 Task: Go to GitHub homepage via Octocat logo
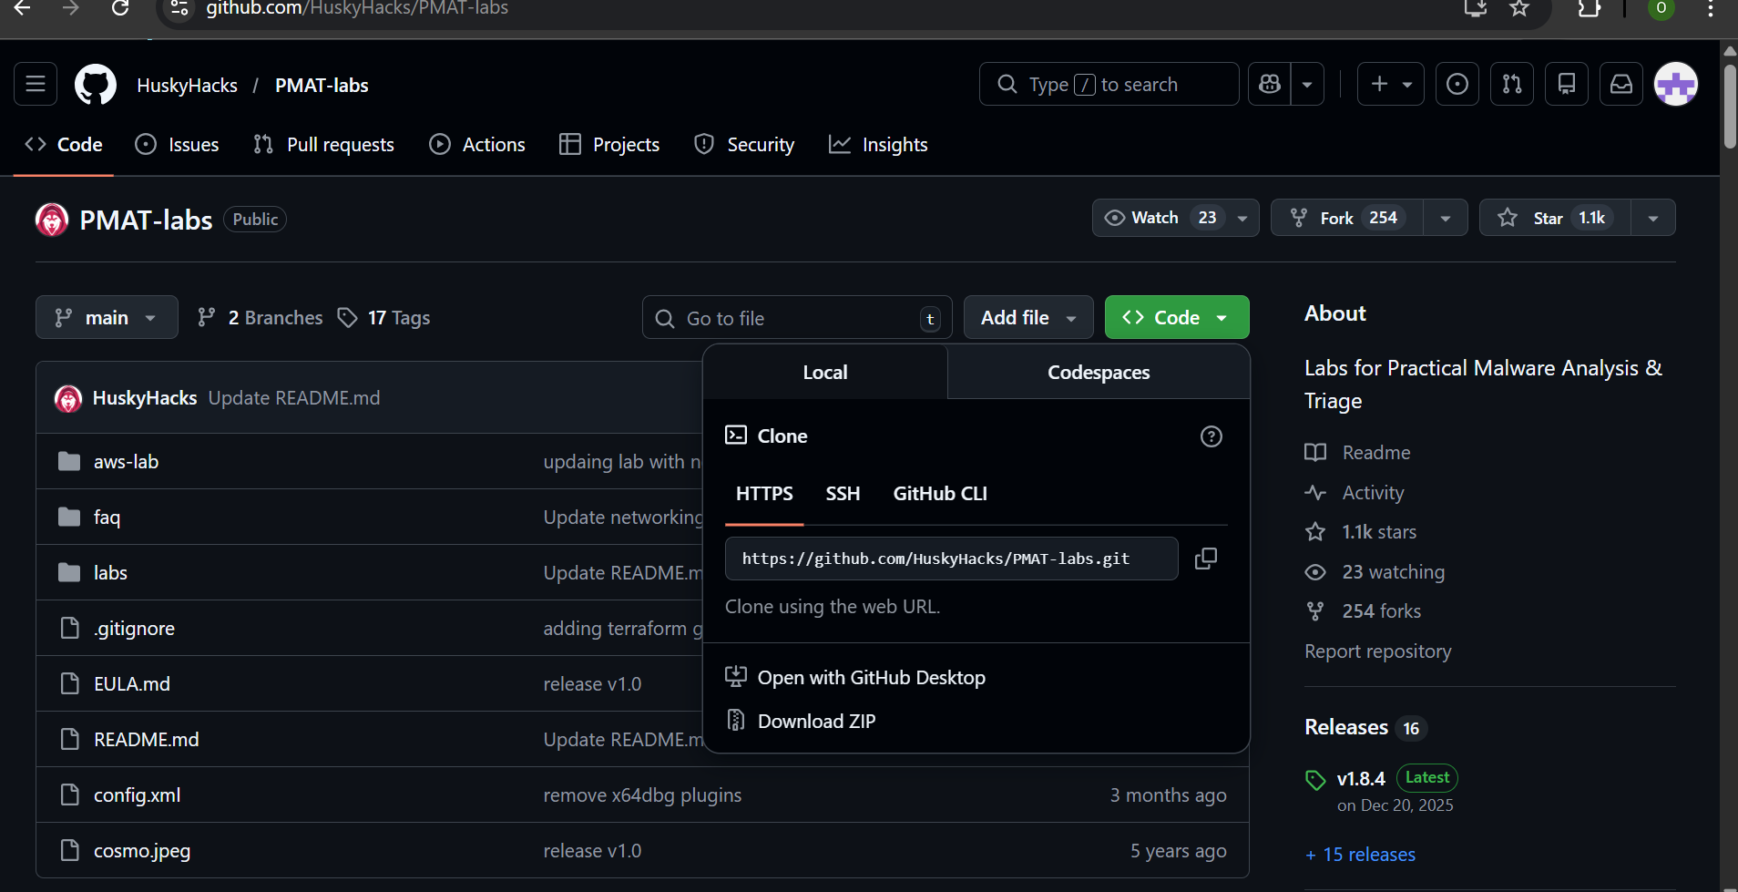(96, 85)
